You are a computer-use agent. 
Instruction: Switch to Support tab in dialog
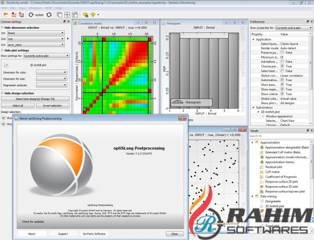click(63, 234)
